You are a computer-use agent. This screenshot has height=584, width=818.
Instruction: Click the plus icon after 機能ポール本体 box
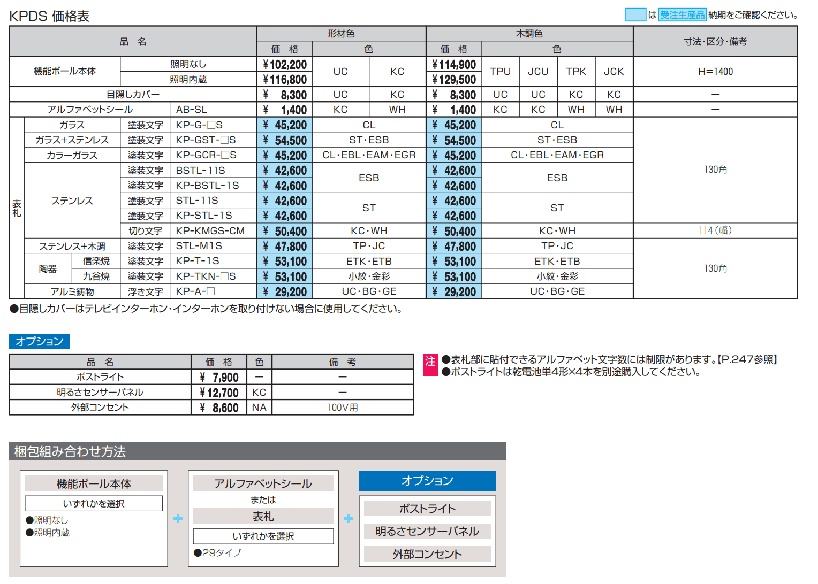click(x=178, y=519)
